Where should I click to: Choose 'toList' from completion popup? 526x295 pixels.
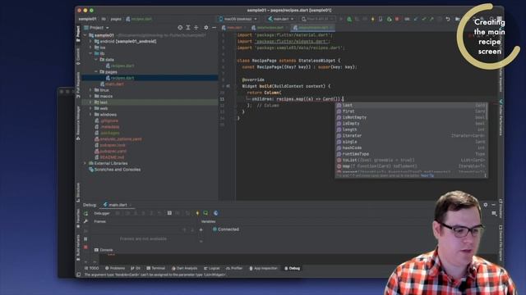[x=411, y=161]
